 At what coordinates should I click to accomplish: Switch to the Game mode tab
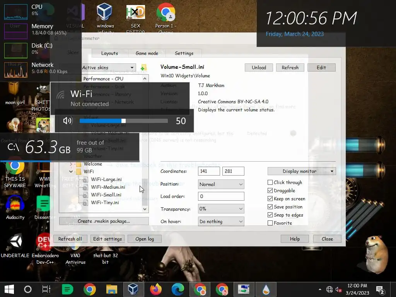tap(147, 53)
